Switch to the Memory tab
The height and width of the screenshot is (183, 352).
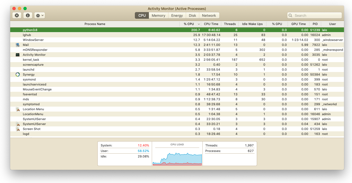click(158, 16)
